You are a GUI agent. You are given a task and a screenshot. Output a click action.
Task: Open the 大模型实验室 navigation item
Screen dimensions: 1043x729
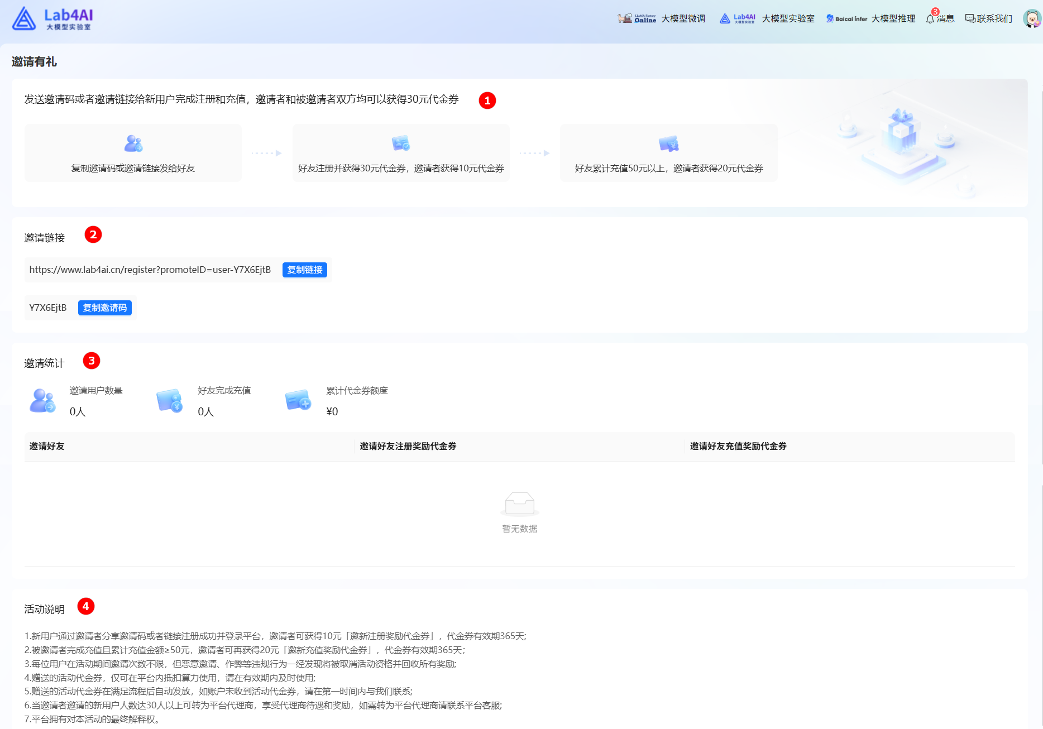pos(788,19)
